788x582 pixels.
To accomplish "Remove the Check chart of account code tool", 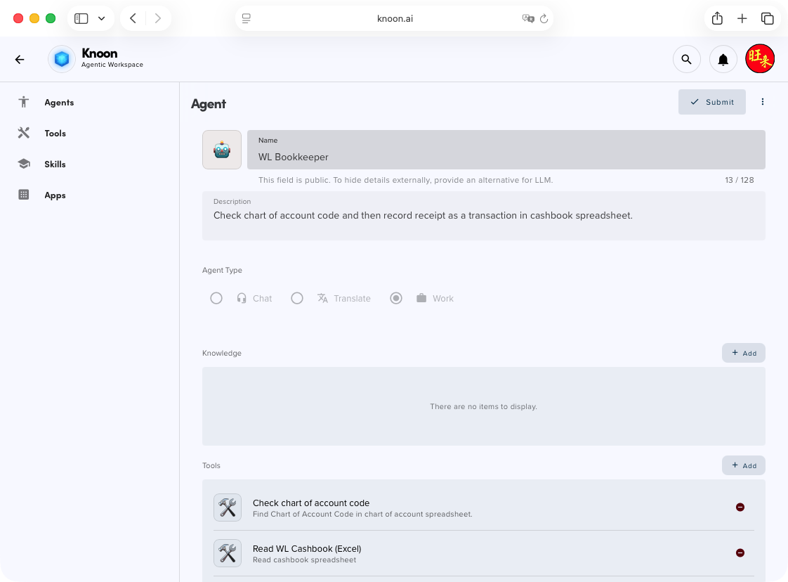I will point(740,507).
